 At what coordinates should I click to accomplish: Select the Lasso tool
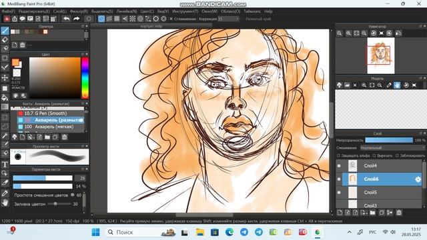click(5, 126)
